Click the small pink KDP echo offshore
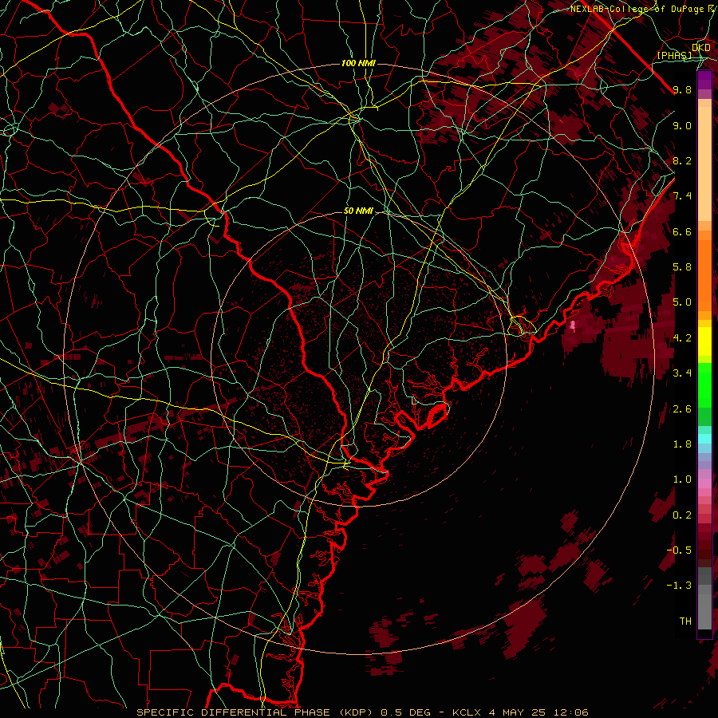Image resolution: width=718 pixels, height=718 pixels. click(x=572, y=325)
